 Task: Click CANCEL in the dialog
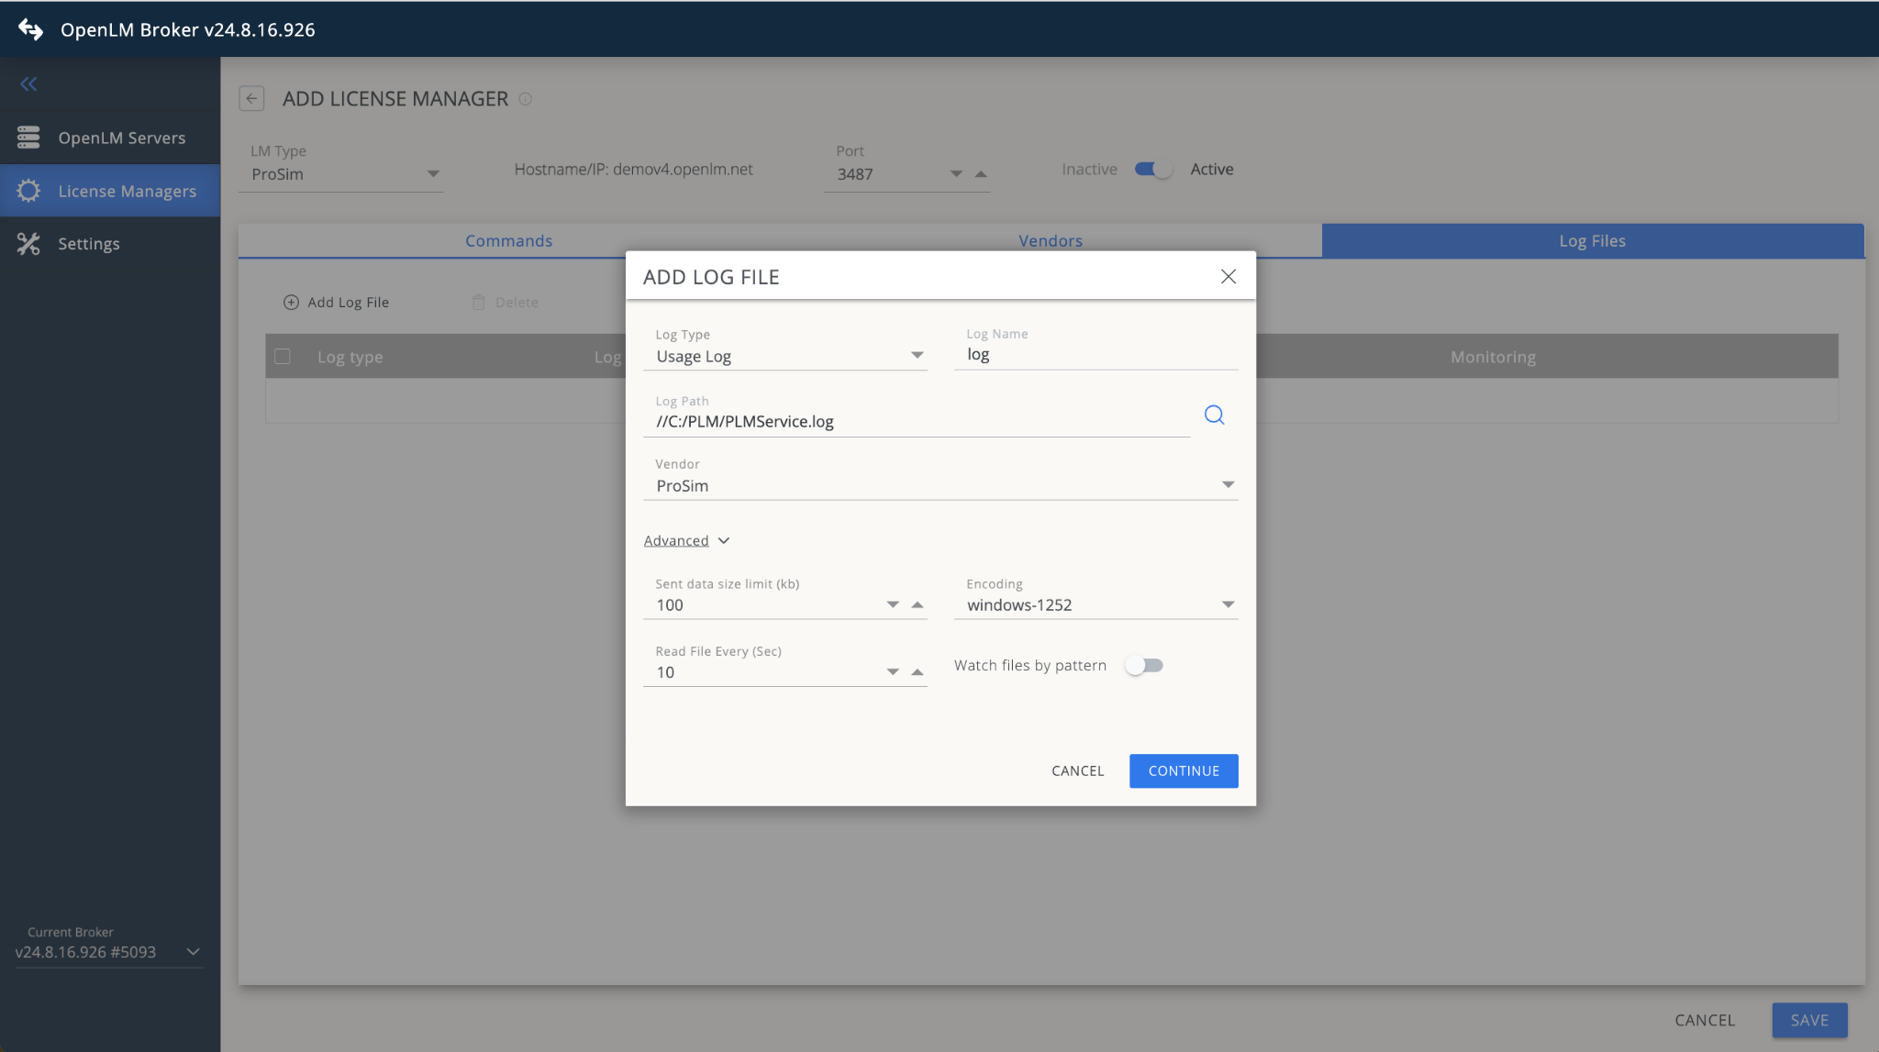tap(1077, 771)
